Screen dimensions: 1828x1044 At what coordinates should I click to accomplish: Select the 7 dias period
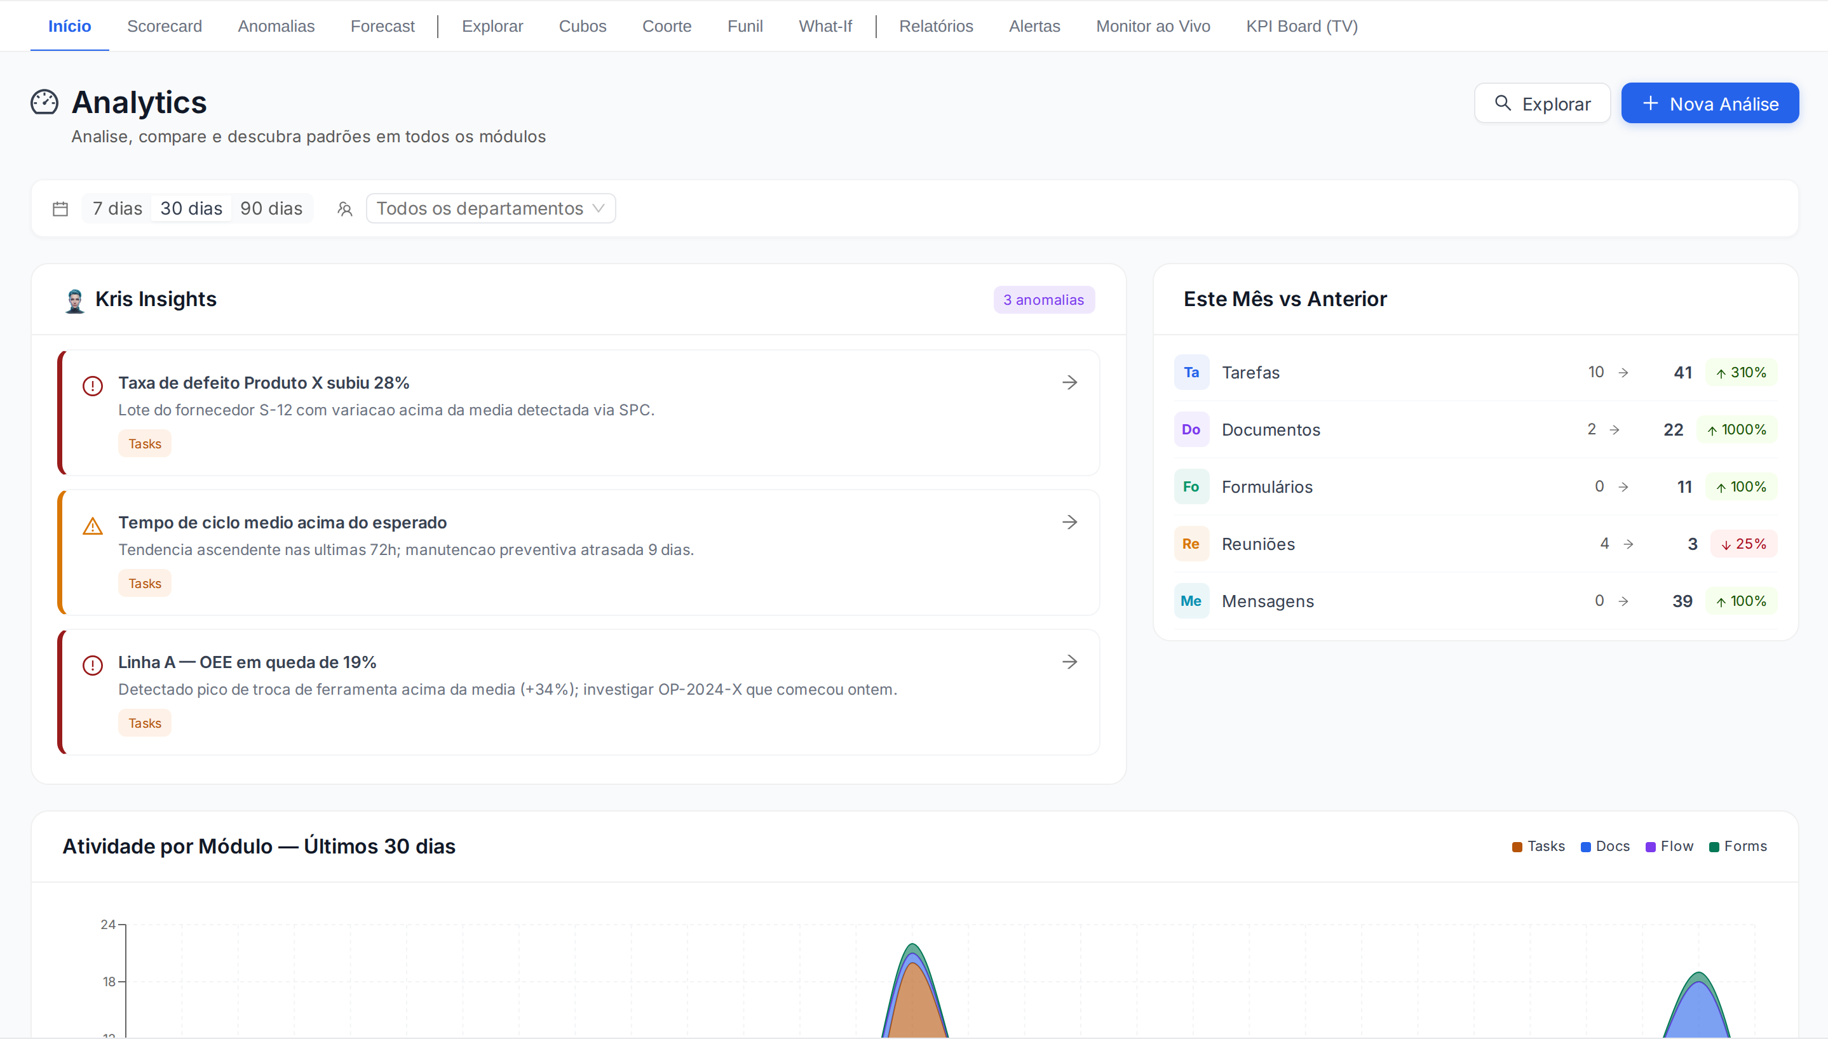click(117, 209)
